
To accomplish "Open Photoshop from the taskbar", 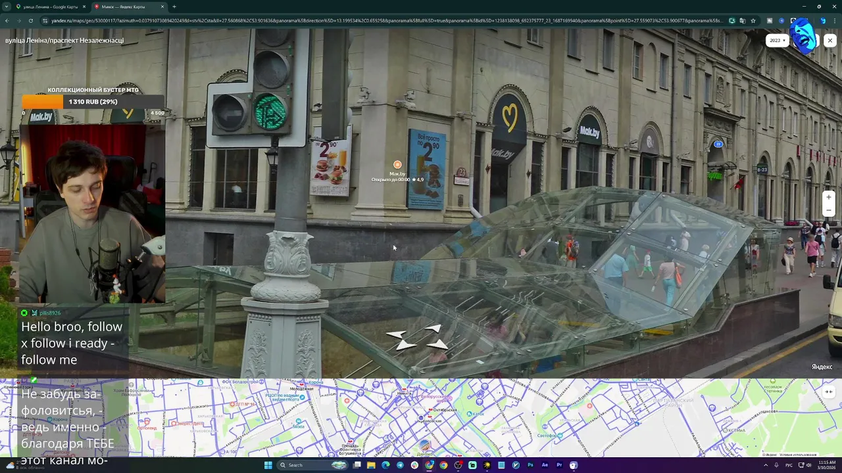I will coord(530,465).
